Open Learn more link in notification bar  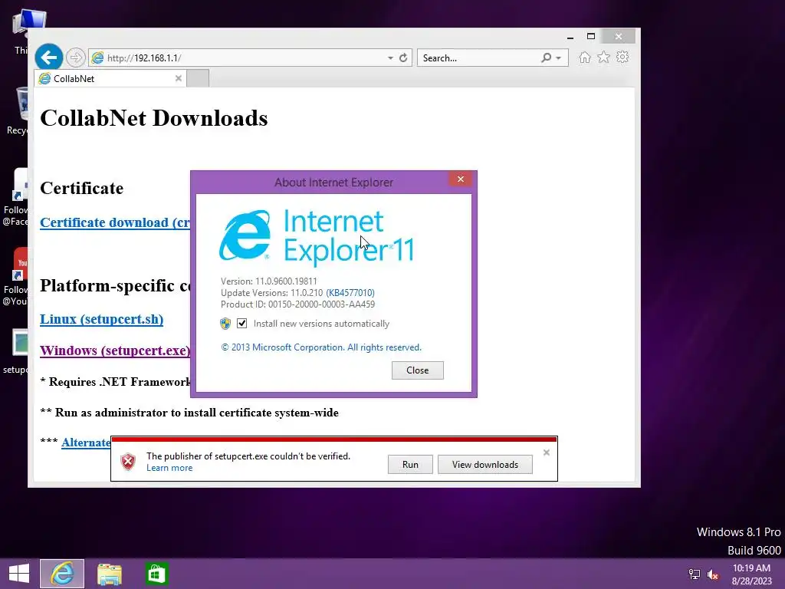[x=169, y=468]
